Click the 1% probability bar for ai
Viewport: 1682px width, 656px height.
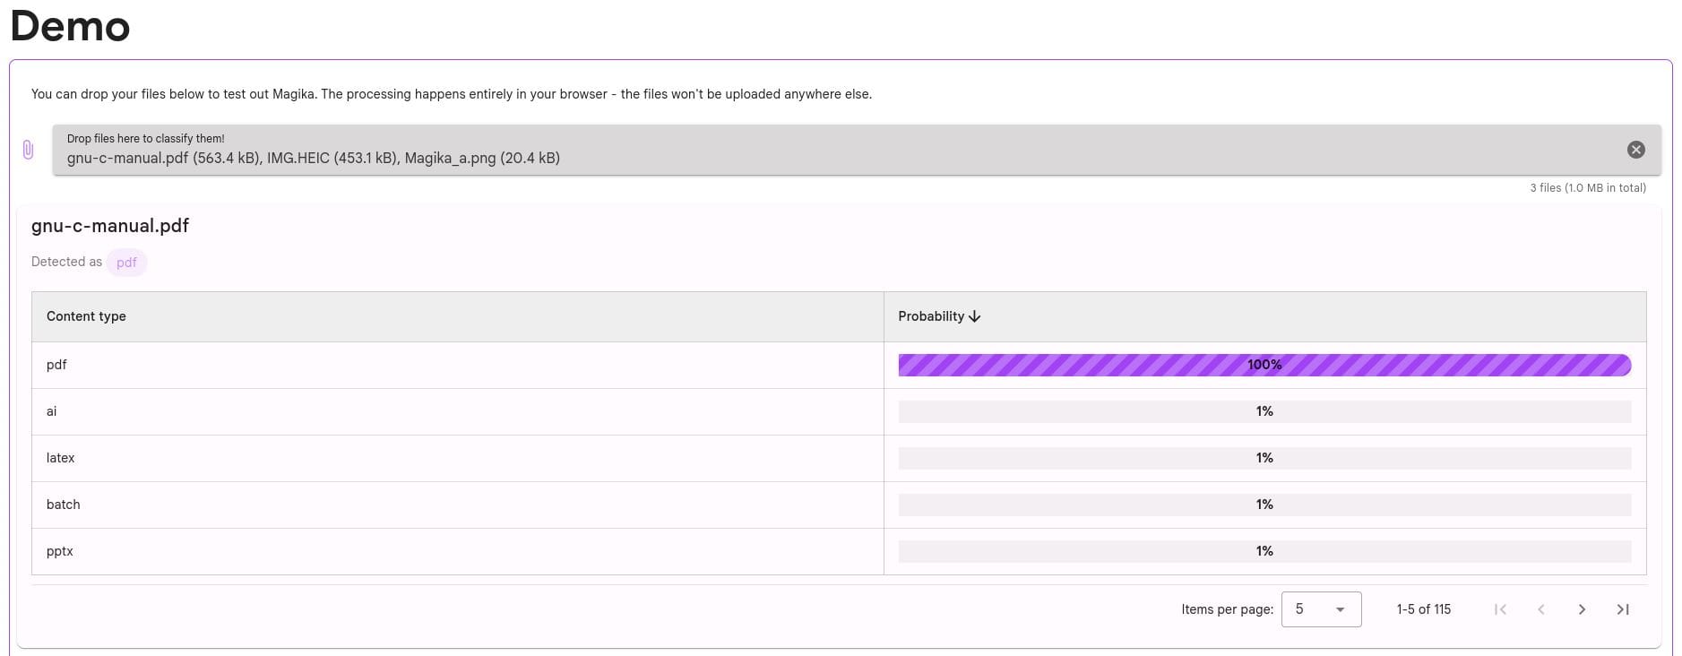(x=1264, y=411)
